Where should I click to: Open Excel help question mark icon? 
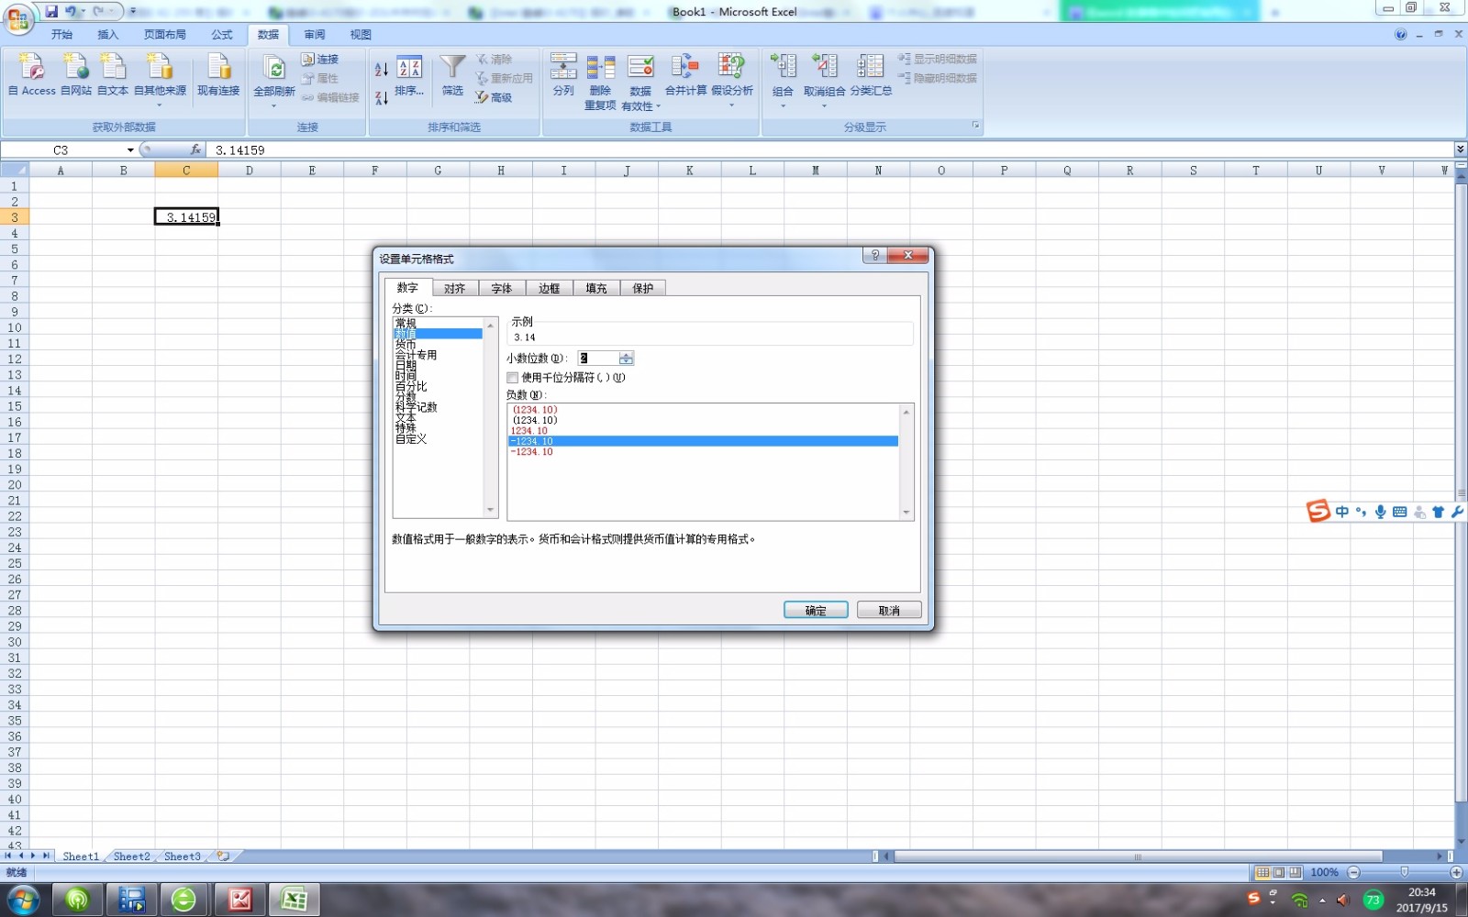(1400, 34)
